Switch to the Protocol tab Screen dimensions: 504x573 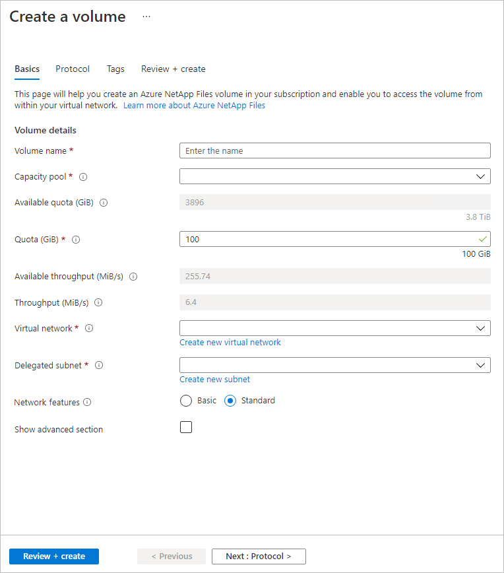coord(73,69)
